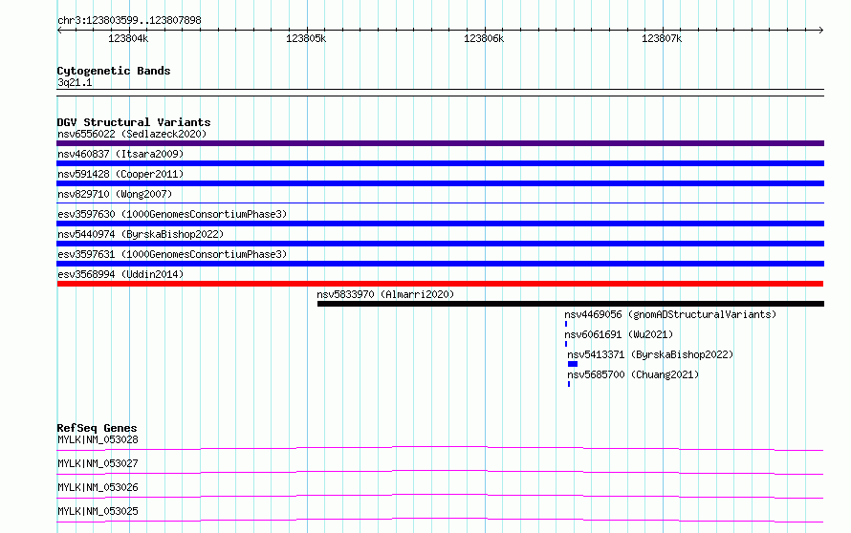Open the nsv4469056 (gnomADStructuralVariants) label
851x533 pixels.
click(x=670, y=314)
